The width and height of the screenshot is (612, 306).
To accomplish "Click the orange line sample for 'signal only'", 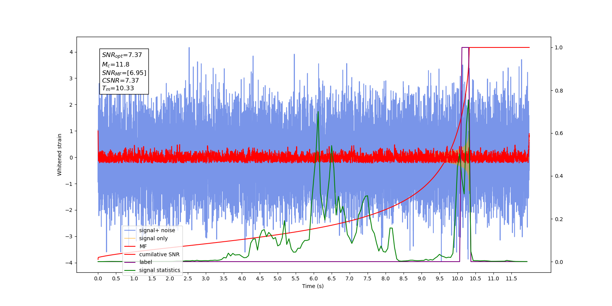I will [x=130, y=238].
